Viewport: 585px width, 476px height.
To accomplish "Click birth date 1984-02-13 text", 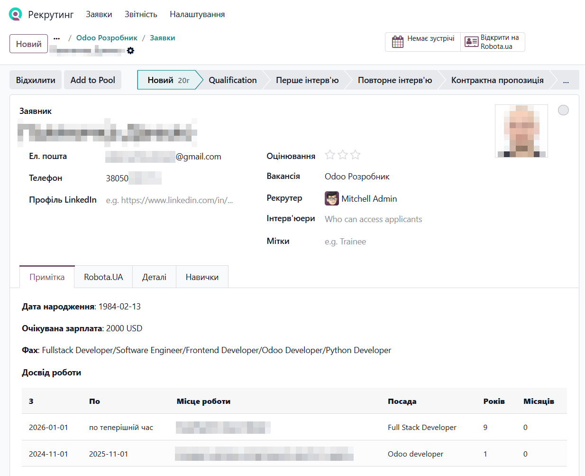I will click(119, 307).
